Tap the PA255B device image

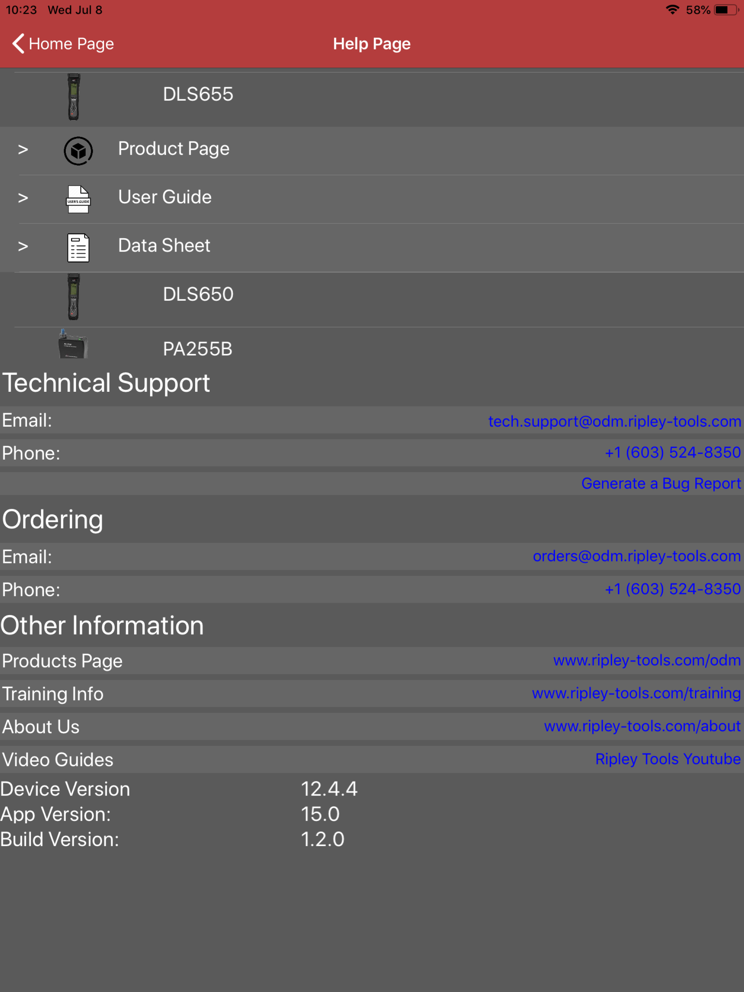click(x=73, y=345)
